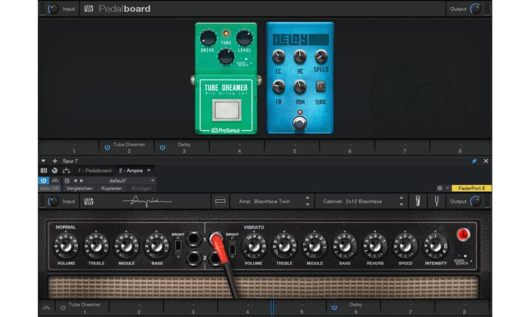
Task: Click the Einfügen button
Action: click(x=141, y=188)
